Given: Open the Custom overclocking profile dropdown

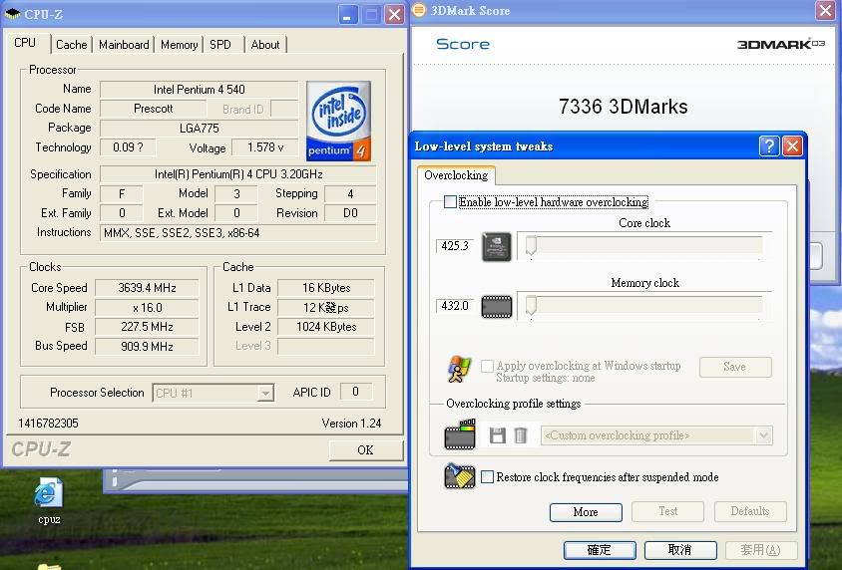Looking at the screenshot, I should tap(763, 435).
